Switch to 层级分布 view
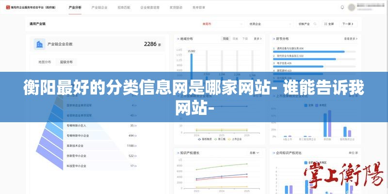Viewport: 388px width, 194px height. [66, 62]
